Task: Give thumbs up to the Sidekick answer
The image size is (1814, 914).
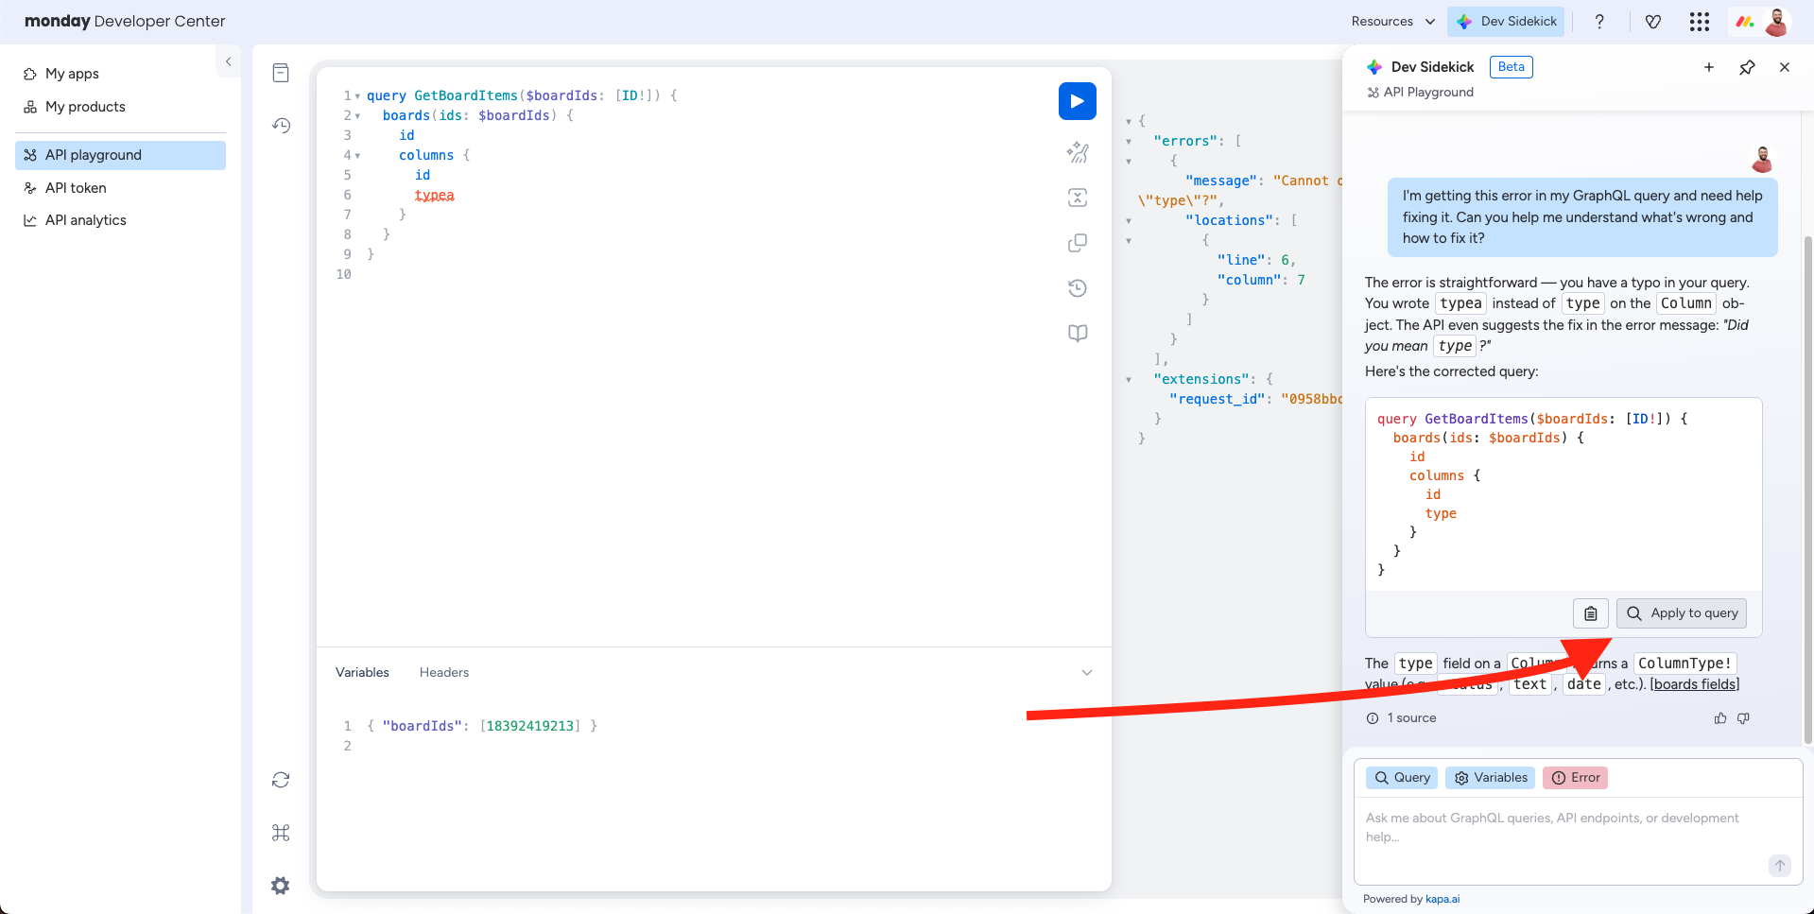Action: point(1720,718)
